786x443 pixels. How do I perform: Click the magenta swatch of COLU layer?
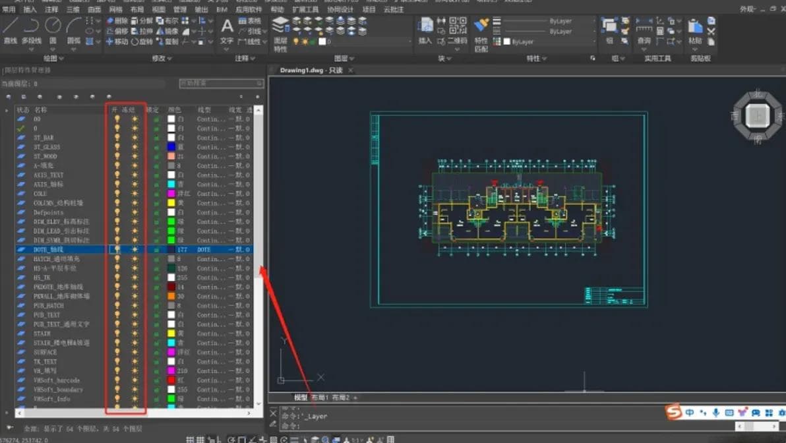tap(171, 193)
